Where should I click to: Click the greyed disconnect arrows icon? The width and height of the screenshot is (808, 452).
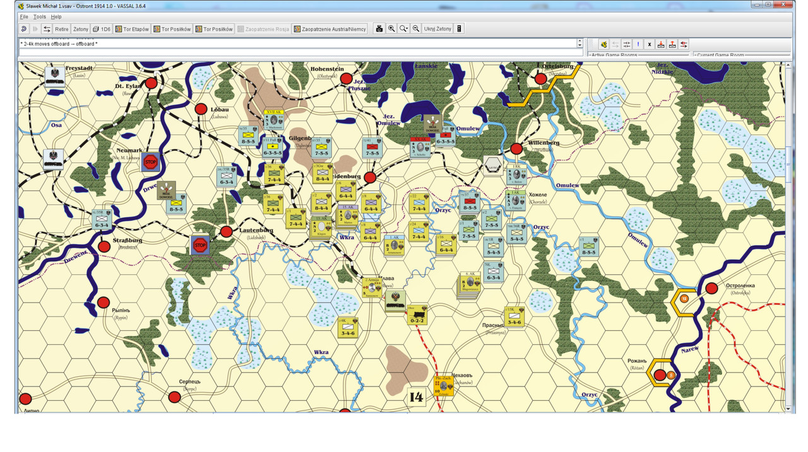(615, 44)
